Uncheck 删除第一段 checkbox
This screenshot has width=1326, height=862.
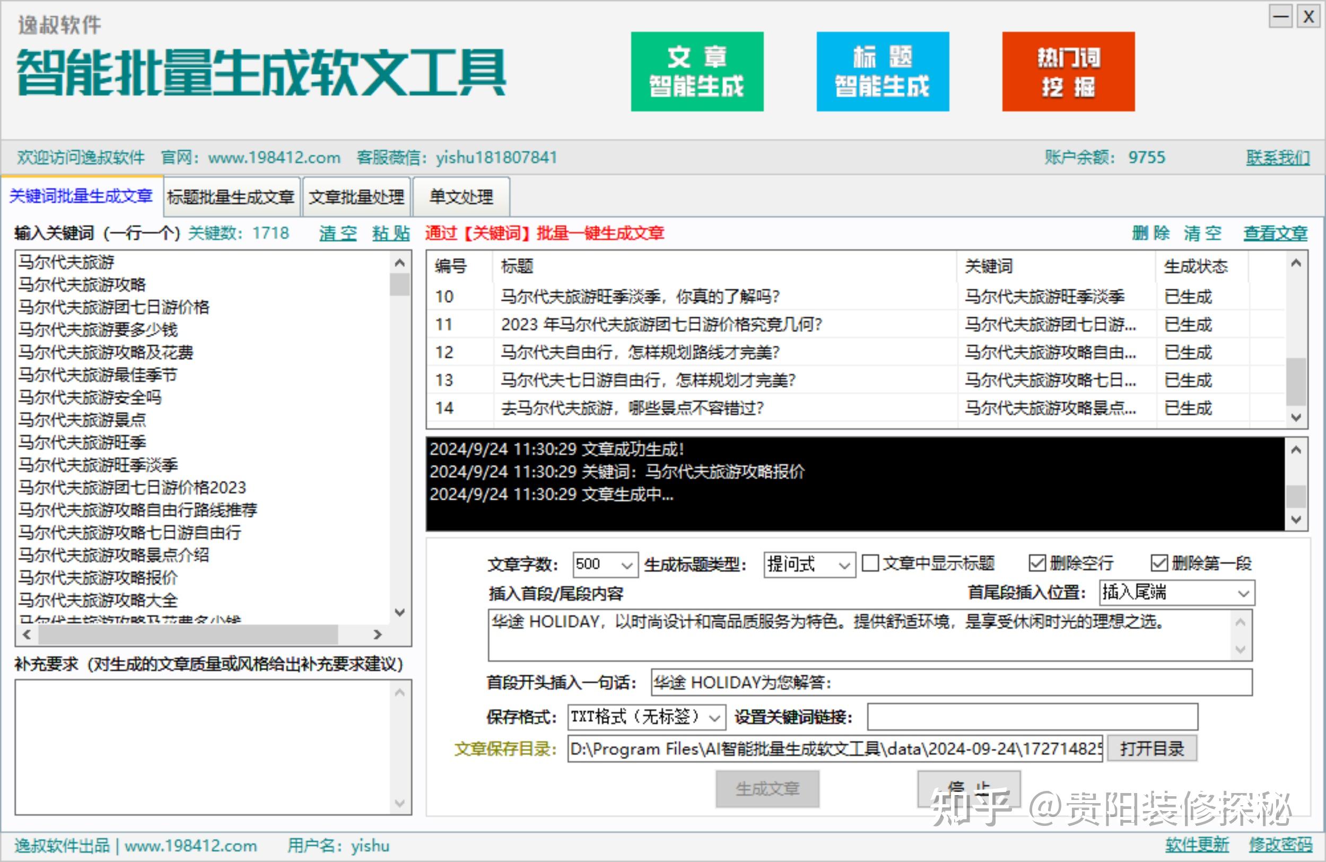click(1159, 563)
